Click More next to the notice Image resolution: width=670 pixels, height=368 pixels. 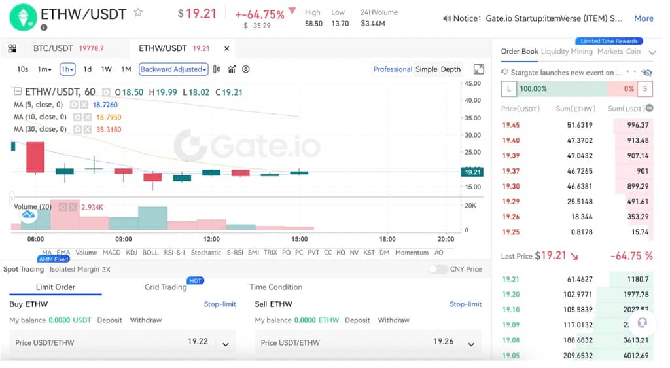pos(644,18)
